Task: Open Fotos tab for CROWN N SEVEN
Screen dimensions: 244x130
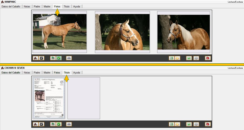Action: [57, 73]
